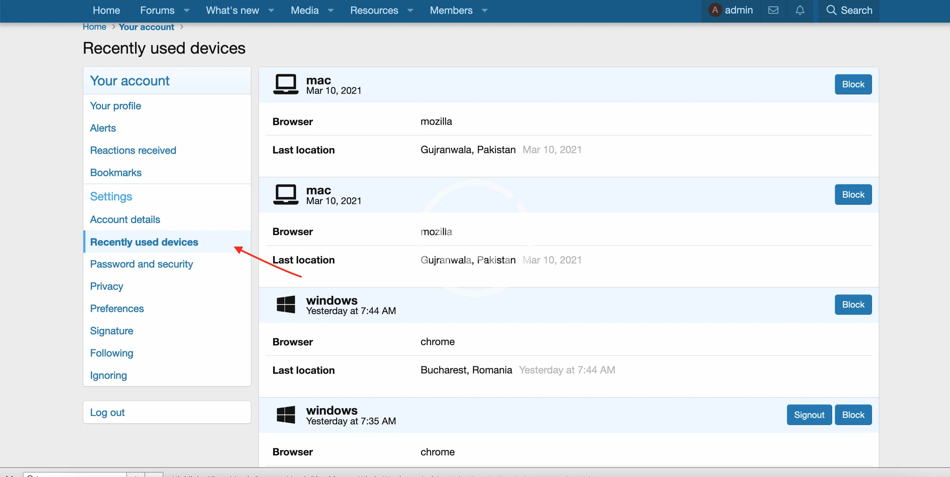Image resolution: width=950 pixels, height=477 pixels.
Task: Click the Search magnifier icon
Action: [831, 10]
